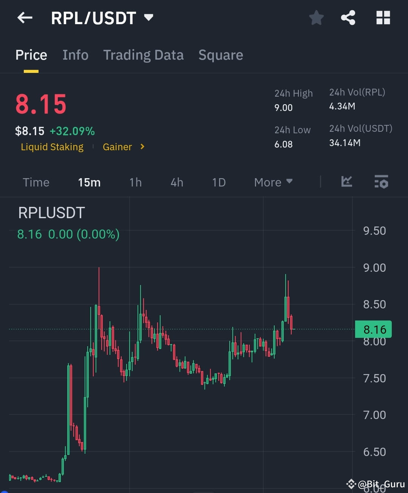The width and height of the screenshot is (408, 493).
Task: Switch to the 1D candle view
Action: coord(218,182)
